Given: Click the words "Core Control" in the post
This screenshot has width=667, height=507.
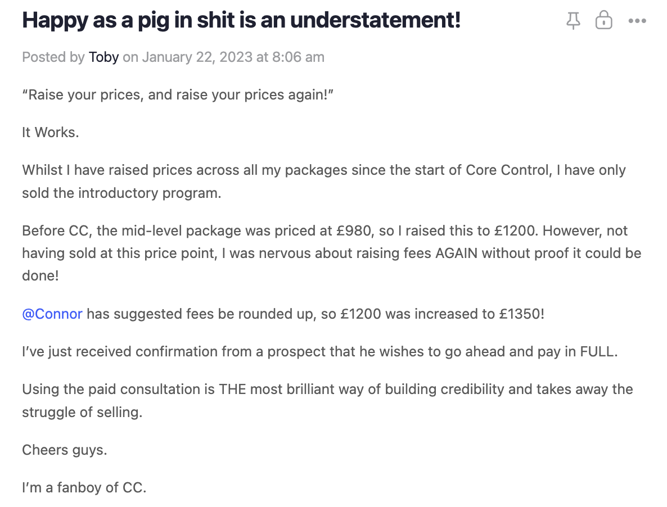Looking at the screenshot, I should point(507,170).
